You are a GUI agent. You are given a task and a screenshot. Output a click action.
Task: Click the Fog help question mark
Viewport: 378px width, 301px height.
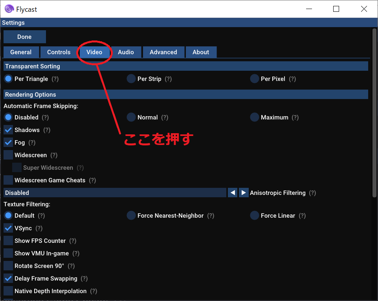(x=32, y=143)
